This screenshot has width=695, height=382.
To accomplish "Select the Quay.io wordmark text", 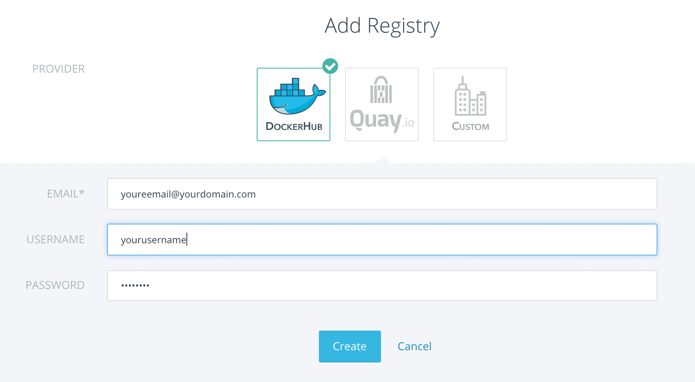I will (x=382, y=120).
